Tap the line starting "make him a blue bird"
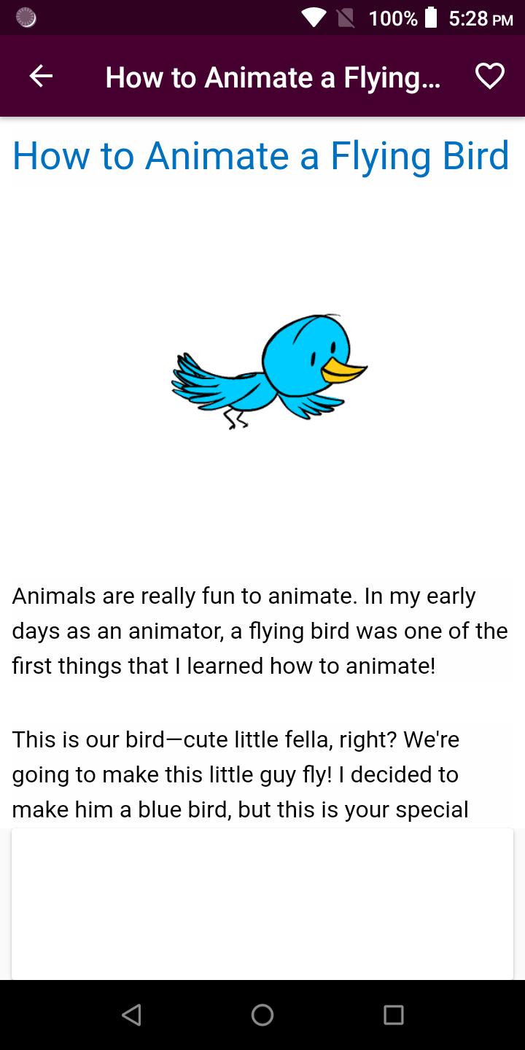 point(240,809)
